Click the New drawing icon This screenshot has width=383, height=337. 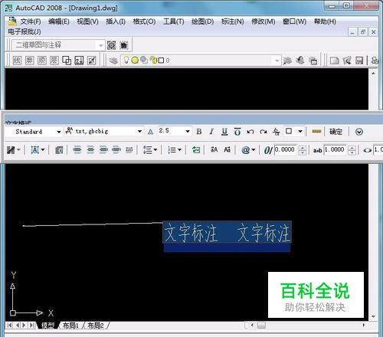click(335, 61)
